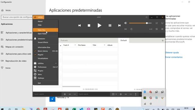Open Sound Effects from menu
Screen dimensions: 195x110
click(43, 42)
